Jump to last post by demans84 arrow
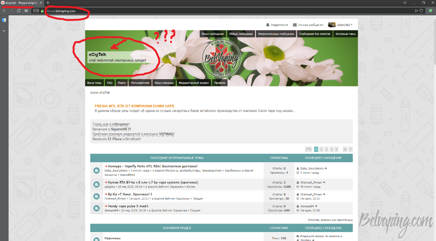 click(316, 206)
